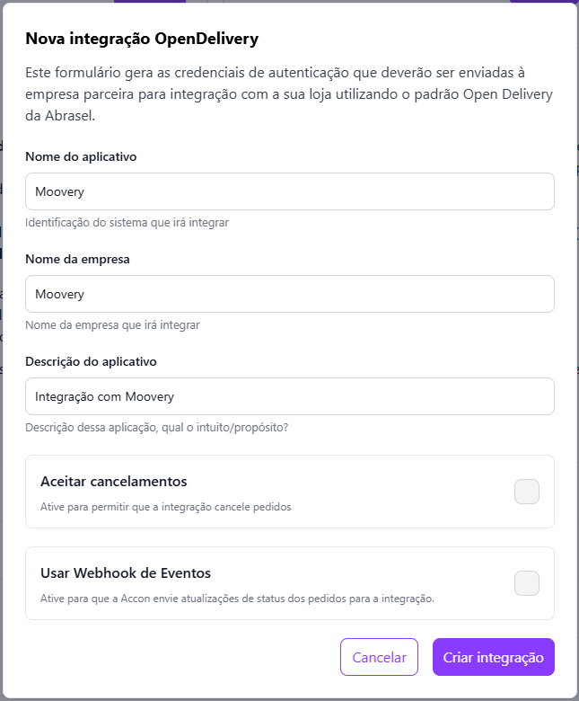Enable the Aceitar cancelamentos checkbox
The width and height of the screenshot is (579, 701).
click(526, 492)
